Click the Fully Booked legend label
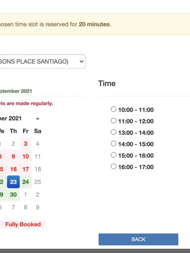The width and height of the screenshot is (190, 253). [23, 225]
